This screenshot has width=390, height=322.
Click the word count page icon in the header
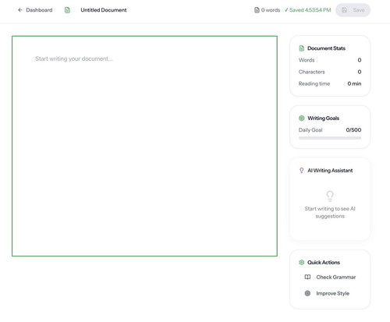pos(257,10)
